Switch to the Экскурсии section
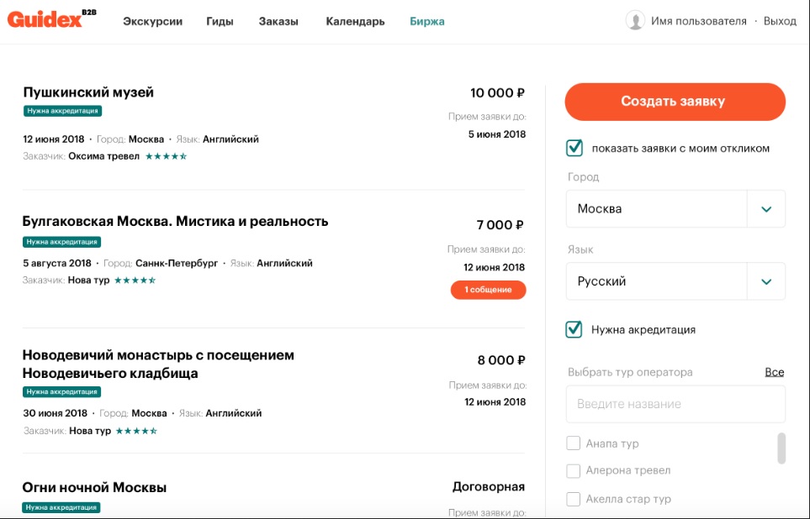 tap(152, 22)
